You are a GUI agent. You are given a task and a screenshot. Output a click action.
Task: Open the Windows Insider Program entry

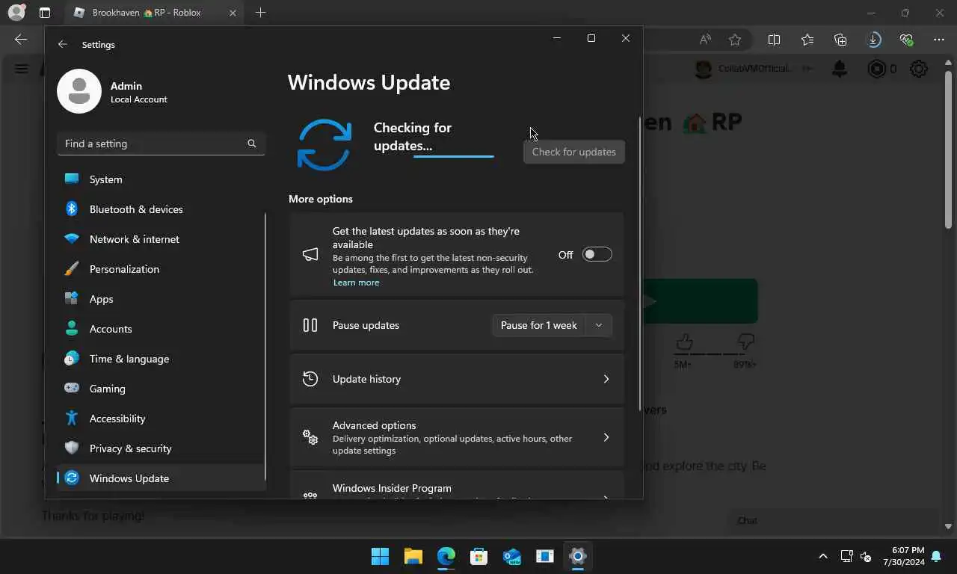457,485
